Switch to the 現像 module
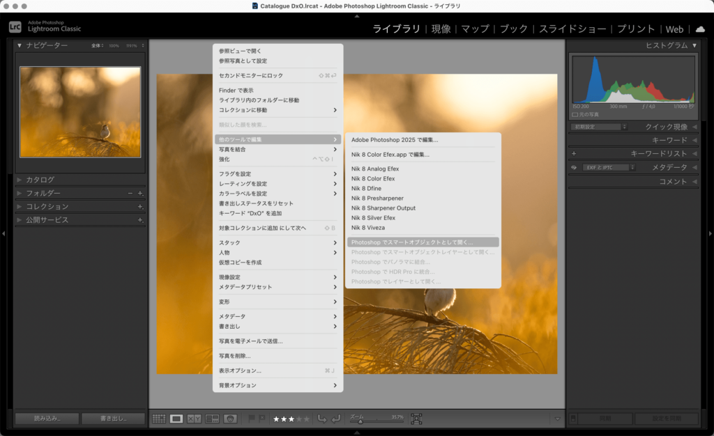The image size is (714, 436). pos(441,29)
